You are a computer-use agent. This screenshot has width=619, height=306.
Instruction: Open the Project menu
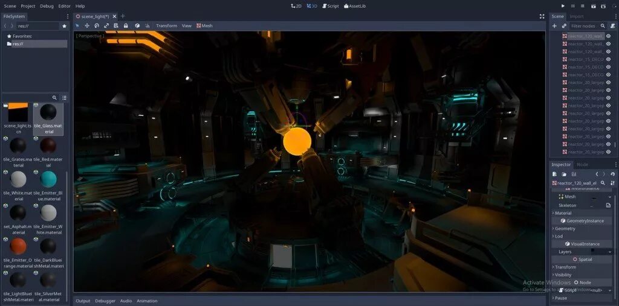[28, 6]
